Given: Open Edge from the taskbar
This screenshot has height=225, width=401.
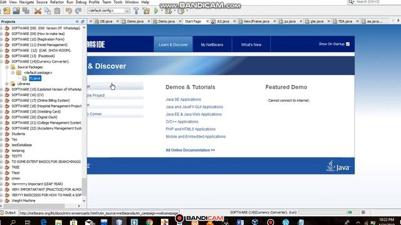Looking at the screenshot, I should [44, 222].
